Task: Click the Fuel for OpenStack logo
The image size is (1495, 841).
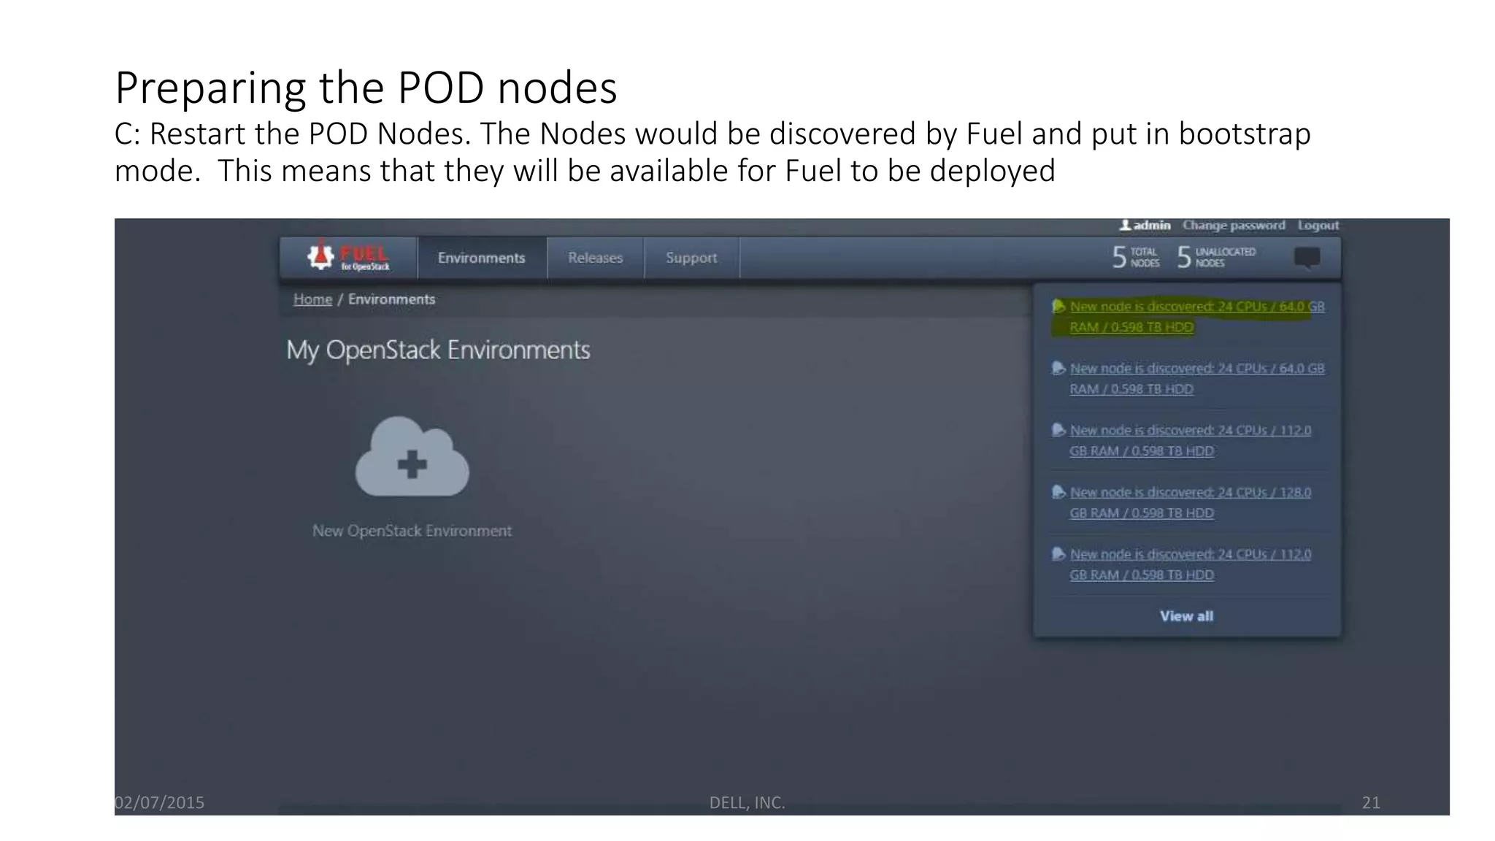Action: (348, 257)
